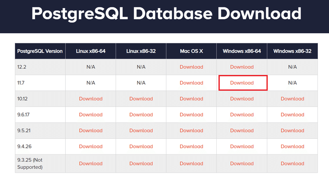Viewport: 329px width, 174px height.
Task: Select the 9.3.25 (Not Supported) version cell
Action: (40, 163)
